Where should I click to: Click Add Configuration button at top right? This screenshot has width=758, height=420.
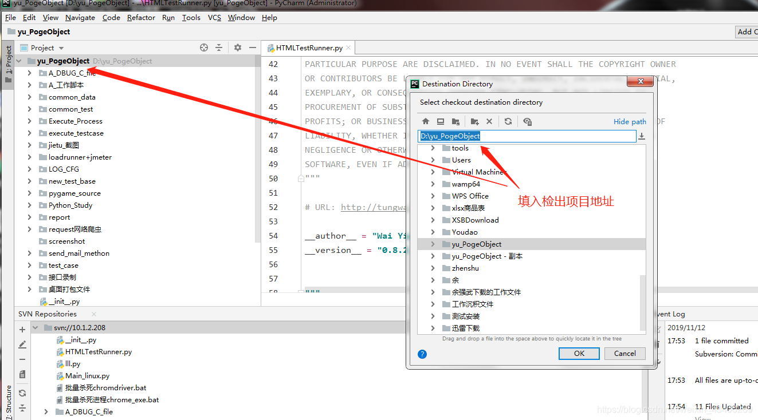tap(747, 32)
